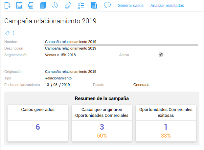Click the Descripción input field

coord(121,48)
